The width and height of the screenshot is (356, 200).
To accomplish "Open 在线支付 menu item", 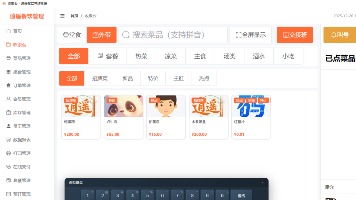I will pyautogui.click(x=27, y=167).
